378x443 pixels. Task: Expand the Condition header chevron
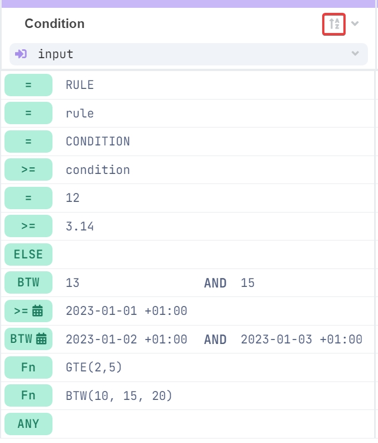click(x=355, y=24)
